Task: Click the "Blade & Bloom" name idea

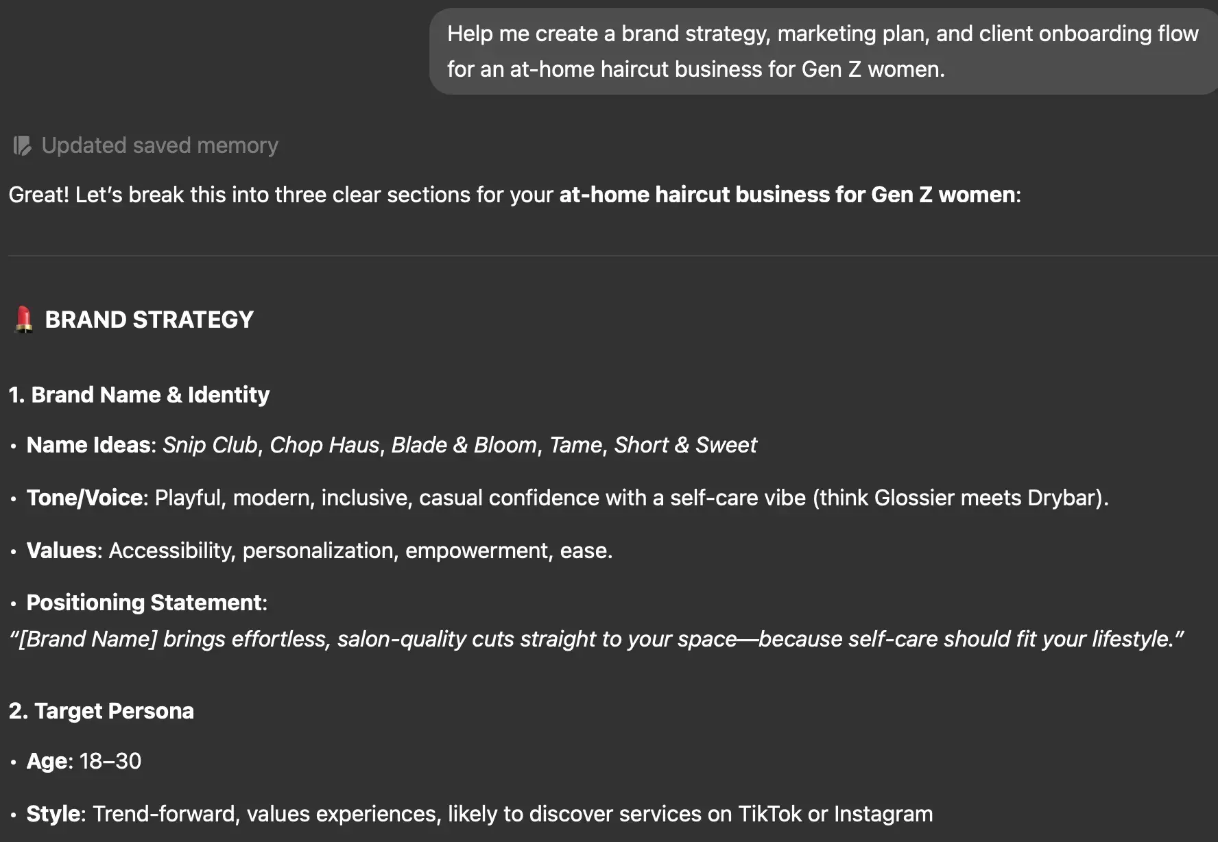Action: coord(464,445)
